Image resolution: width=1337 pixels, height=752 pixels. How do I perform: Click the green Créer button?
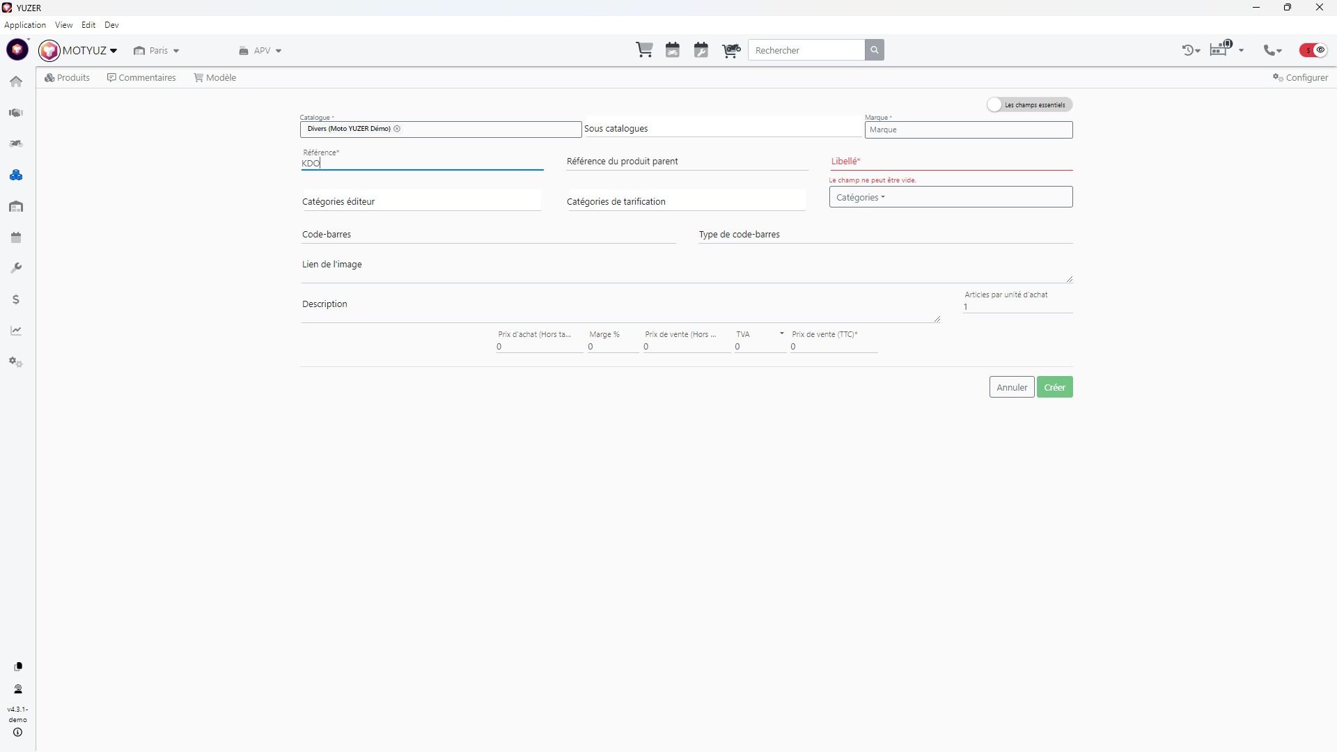pos(1054,388)
